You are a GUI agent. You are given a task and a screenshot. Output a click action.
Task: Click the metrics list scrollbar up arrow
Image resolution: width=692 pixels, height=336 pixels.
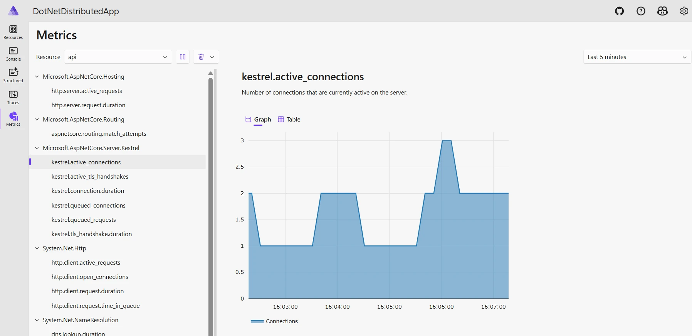(210, 73)
